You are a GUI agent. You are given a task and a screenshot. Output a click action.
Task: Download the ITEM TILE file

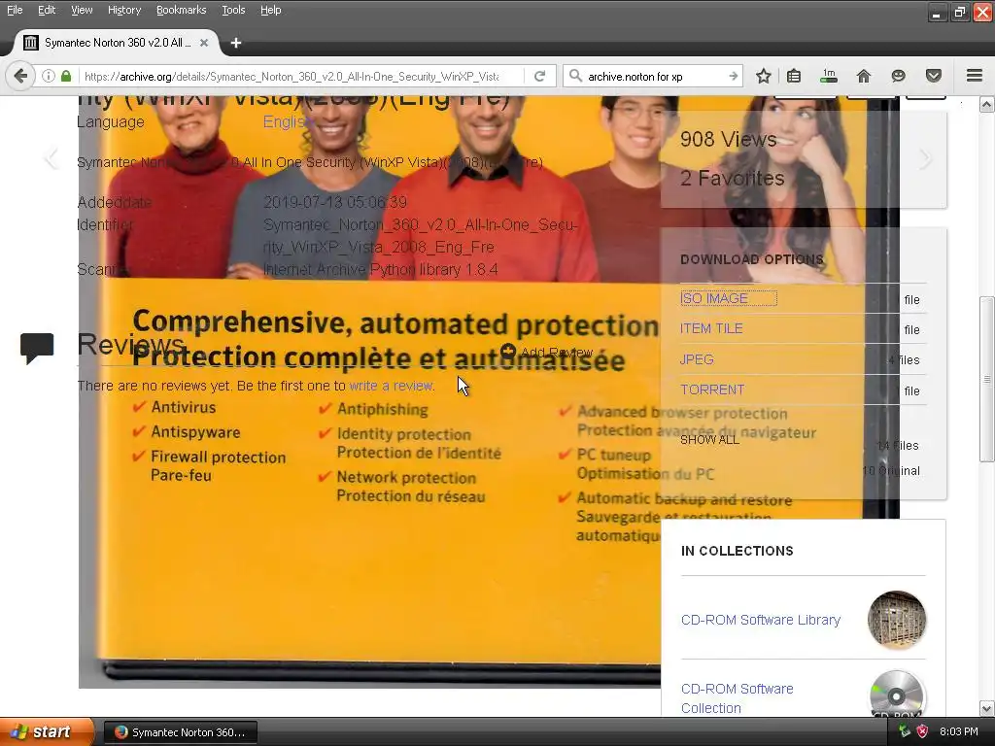[711, 328]
